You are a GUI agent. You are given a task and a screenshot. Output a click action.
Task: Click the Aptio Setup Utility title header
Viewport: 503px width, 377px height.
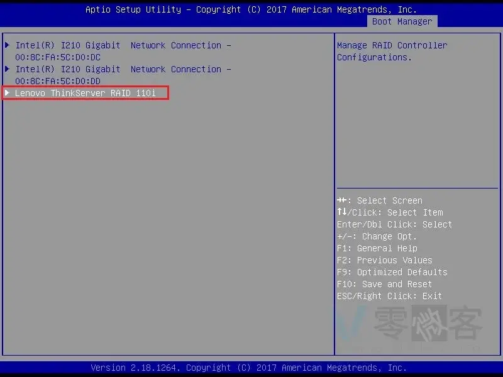251,9
